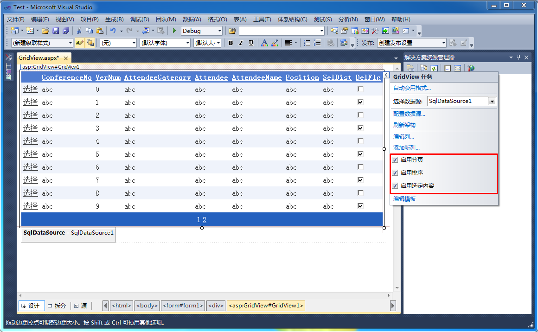This screenshot has height=332, width=538.
Task: Click the Cut scissors icon
Action: point(79,31)
